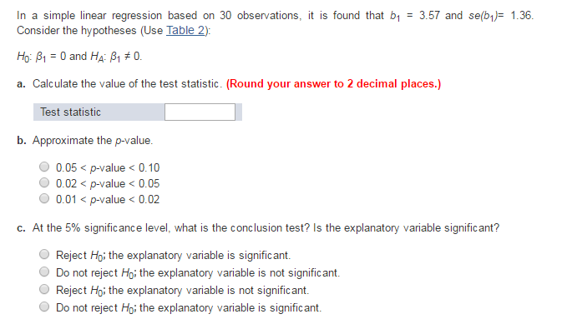
Task: Click the 'Approximate the p-value' question heading
Action: [x=93, y=140]
